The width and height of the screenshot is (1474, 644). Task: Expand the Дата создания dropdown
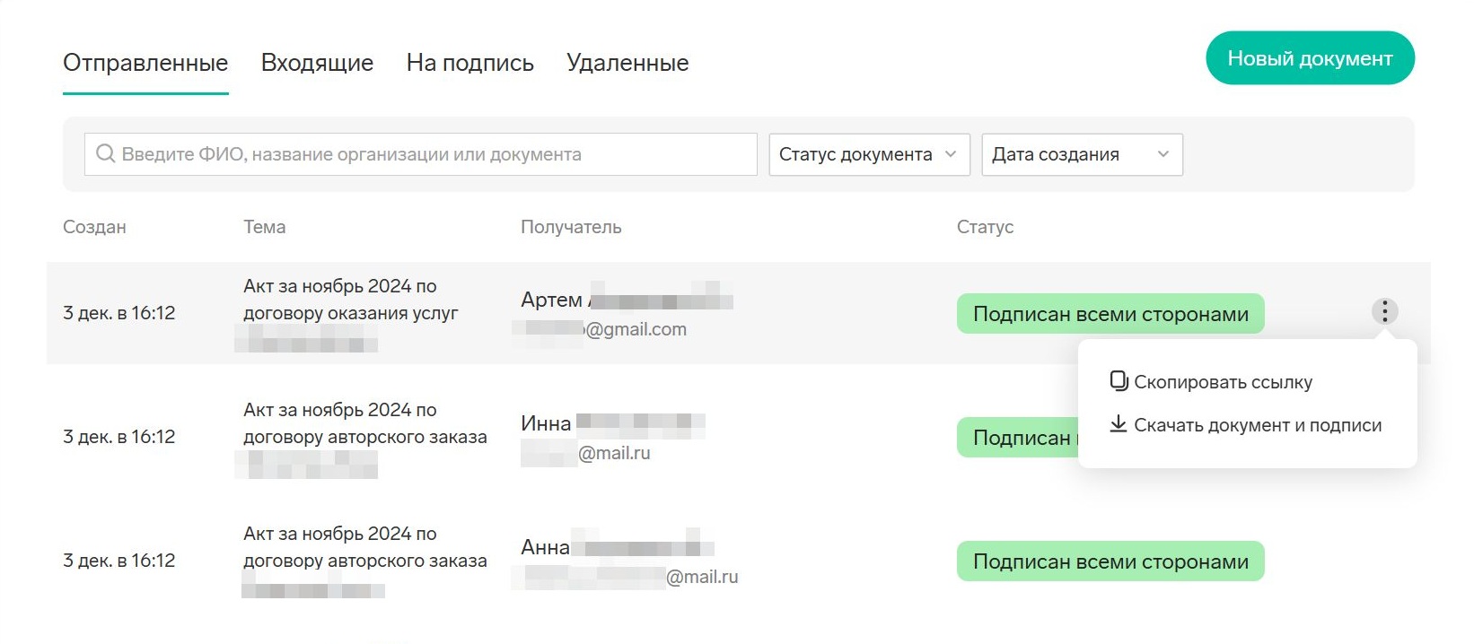pos(1081,154)
